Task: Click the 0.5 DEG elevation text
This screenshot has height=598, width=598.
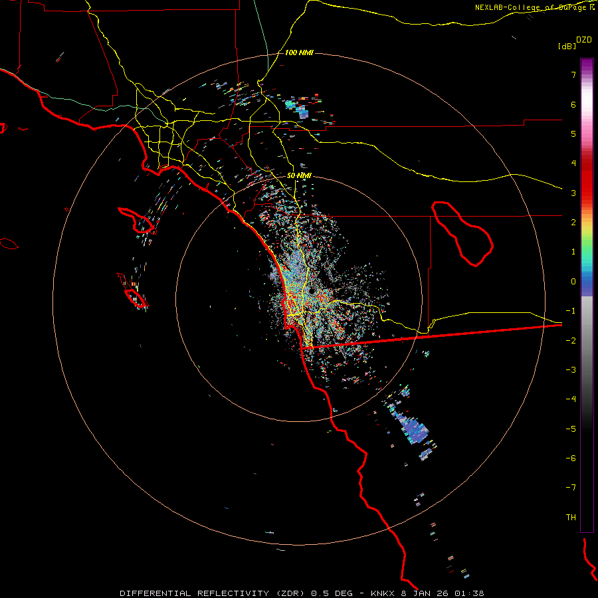Action: click(332, 593)
